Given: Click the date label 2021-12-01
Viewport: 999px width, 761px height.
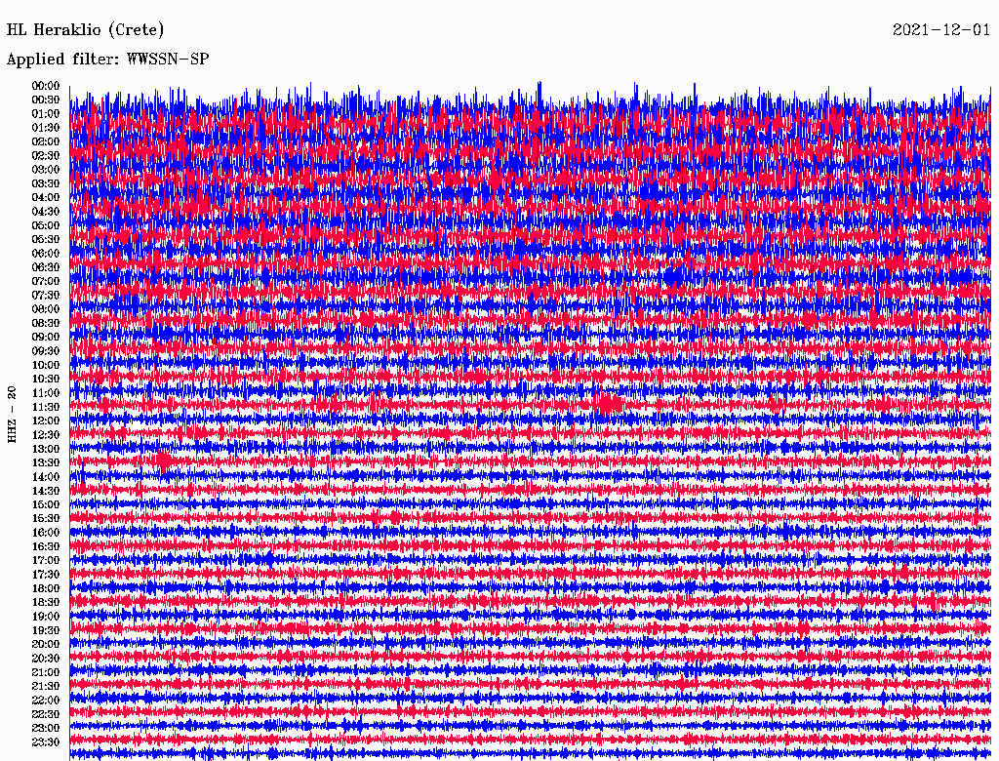Looking at the screenshot, I should (941, 29).
